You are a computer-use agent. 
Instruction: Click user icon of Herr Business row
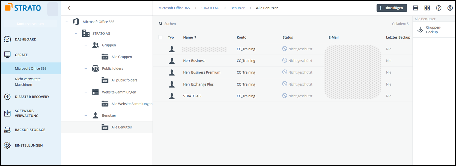pyautogui.click(x=172, y=61)
